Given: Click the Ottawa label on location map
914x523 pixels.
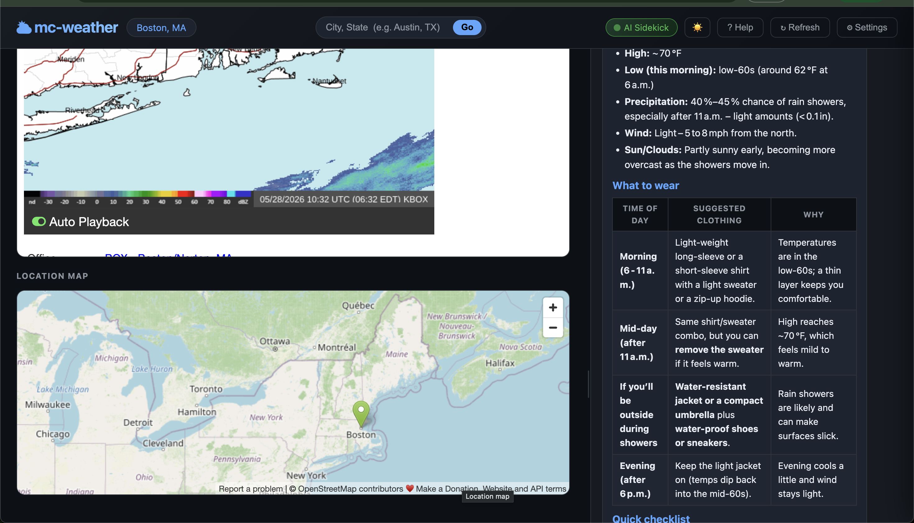Looking at the screenshot, I should (275, 341).
